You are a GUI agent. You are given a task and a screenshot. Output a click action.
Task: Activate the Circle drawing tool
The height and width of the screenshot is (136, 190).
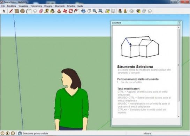coord(22,11)
